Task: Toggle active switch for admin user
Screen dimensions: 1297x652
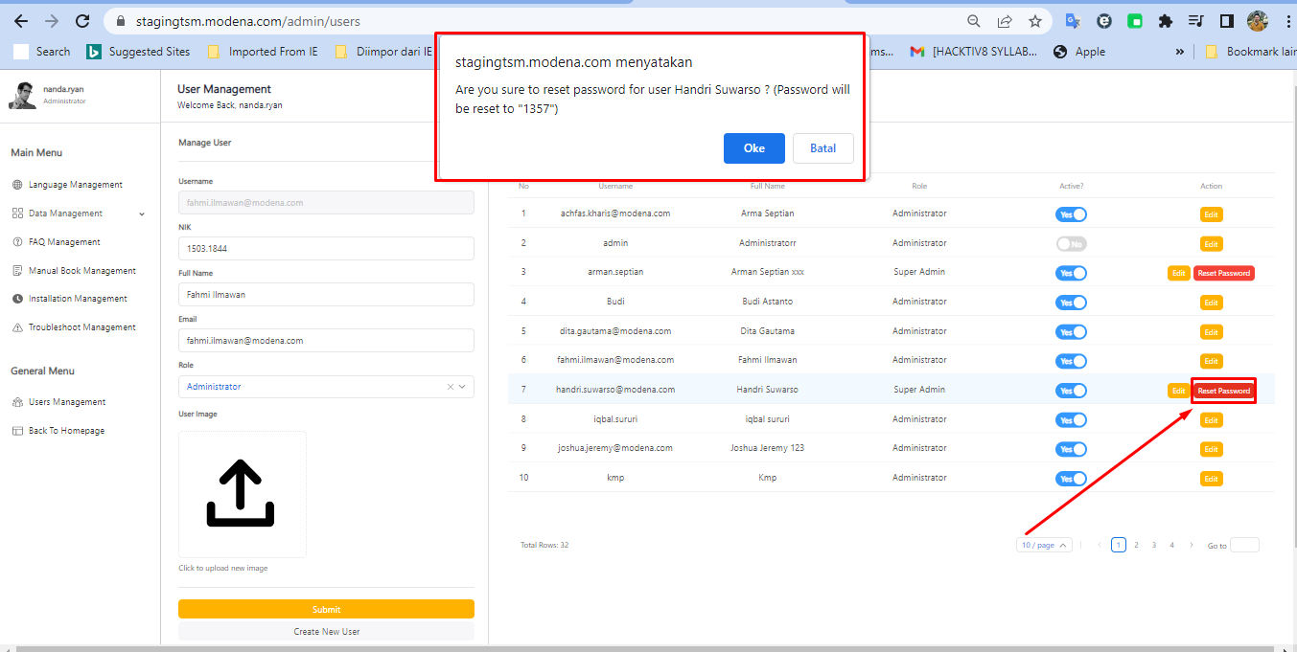Action: pyautogui.click(x=1071, y=244)
